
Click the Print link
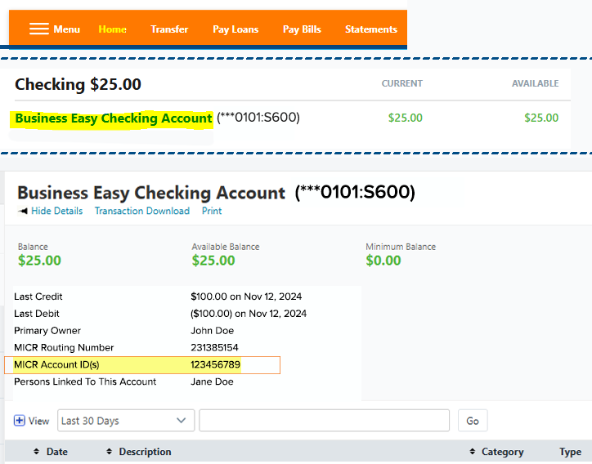click(212, 211)
